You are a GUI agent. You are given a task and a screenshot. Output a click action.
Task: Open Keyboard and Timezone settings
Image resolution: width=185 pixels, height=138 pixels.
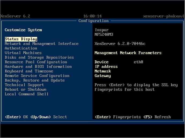pos(29,71)
